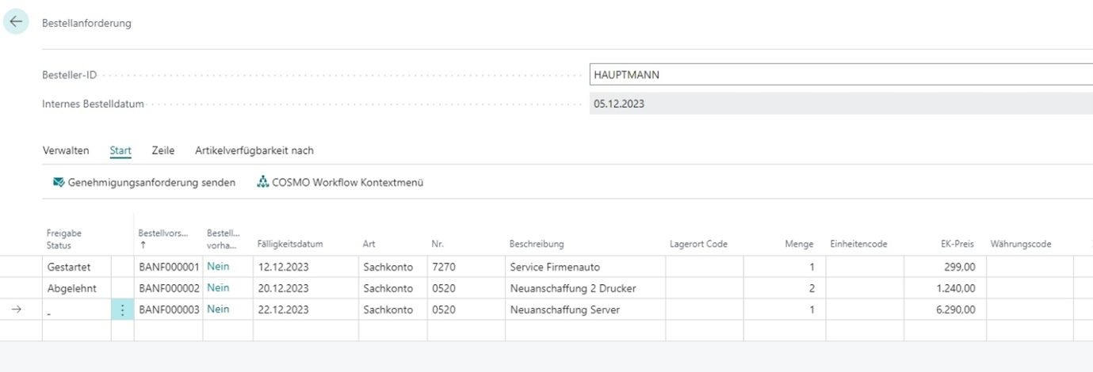This screenshot has height=372, width=1093.
Task: Click the back arrow icon
Action: point(16,22)
